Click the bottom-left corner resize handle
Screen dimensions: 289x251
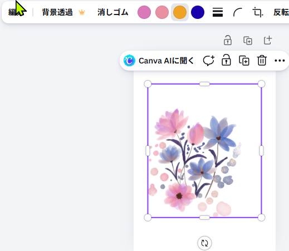tap(148, 218)
